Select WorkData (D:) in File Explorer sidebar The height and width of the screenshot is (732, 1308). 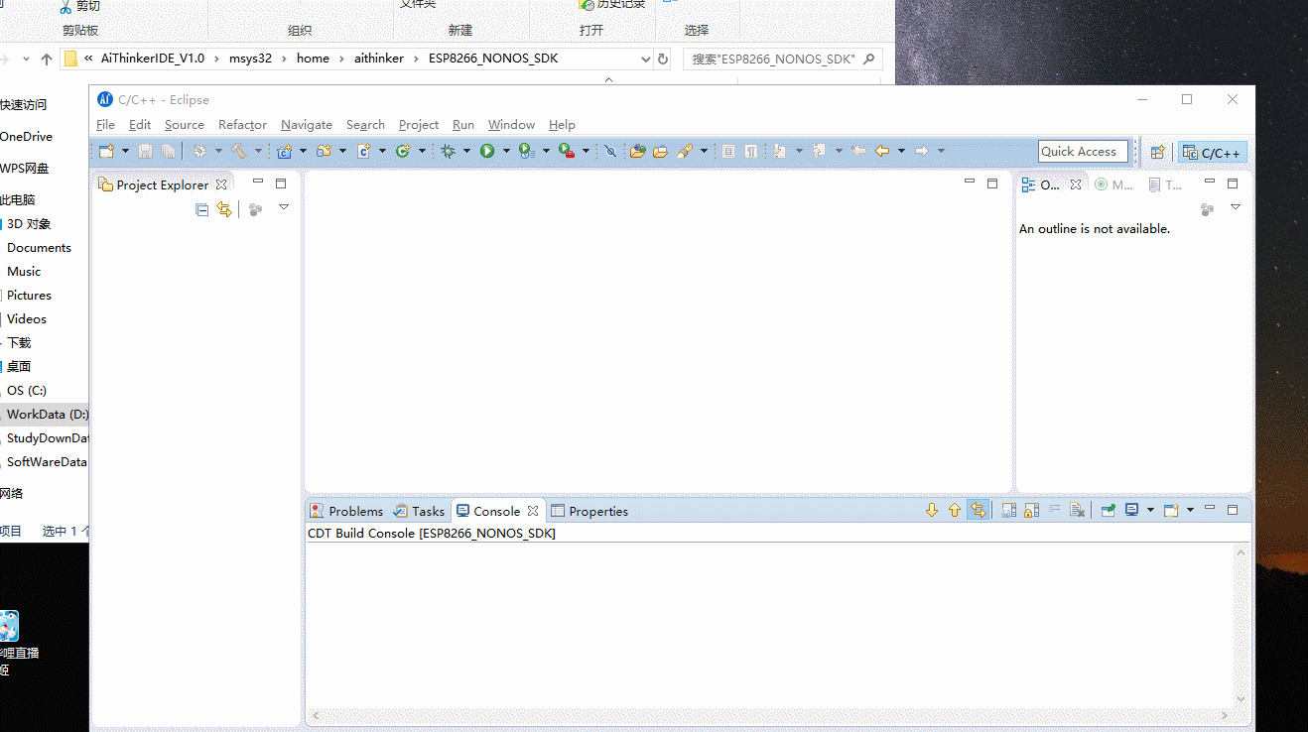[x=46, y=415]
